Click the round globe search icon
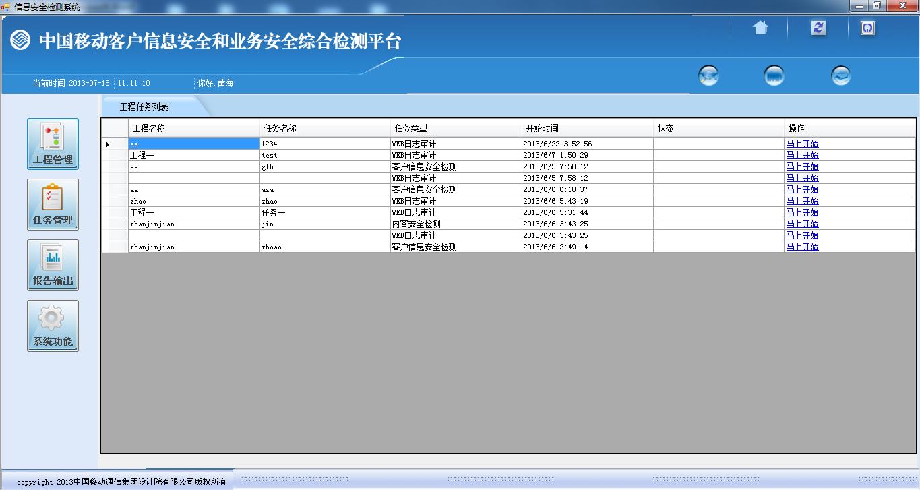This screenshot has height=490, width=920. pos(708,75)
